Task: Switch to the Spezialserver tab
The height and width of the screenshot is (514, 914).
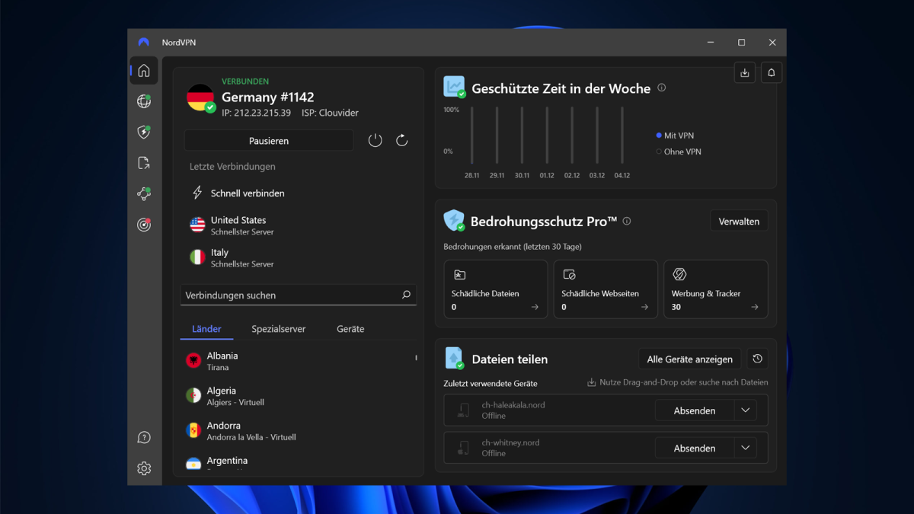Action: (x=277, y=329)
